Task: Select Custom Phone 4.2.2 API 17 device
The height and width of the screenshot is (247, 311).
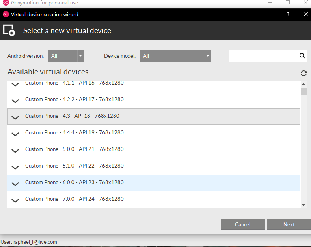Action: click(x=154, y=100)
